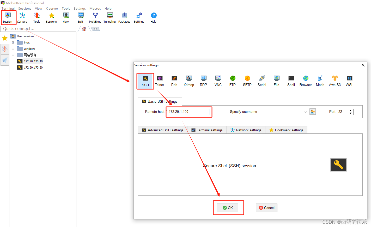Select the Split toolbar icon
This screenshot has height=227, width=371.
(81, 18)
